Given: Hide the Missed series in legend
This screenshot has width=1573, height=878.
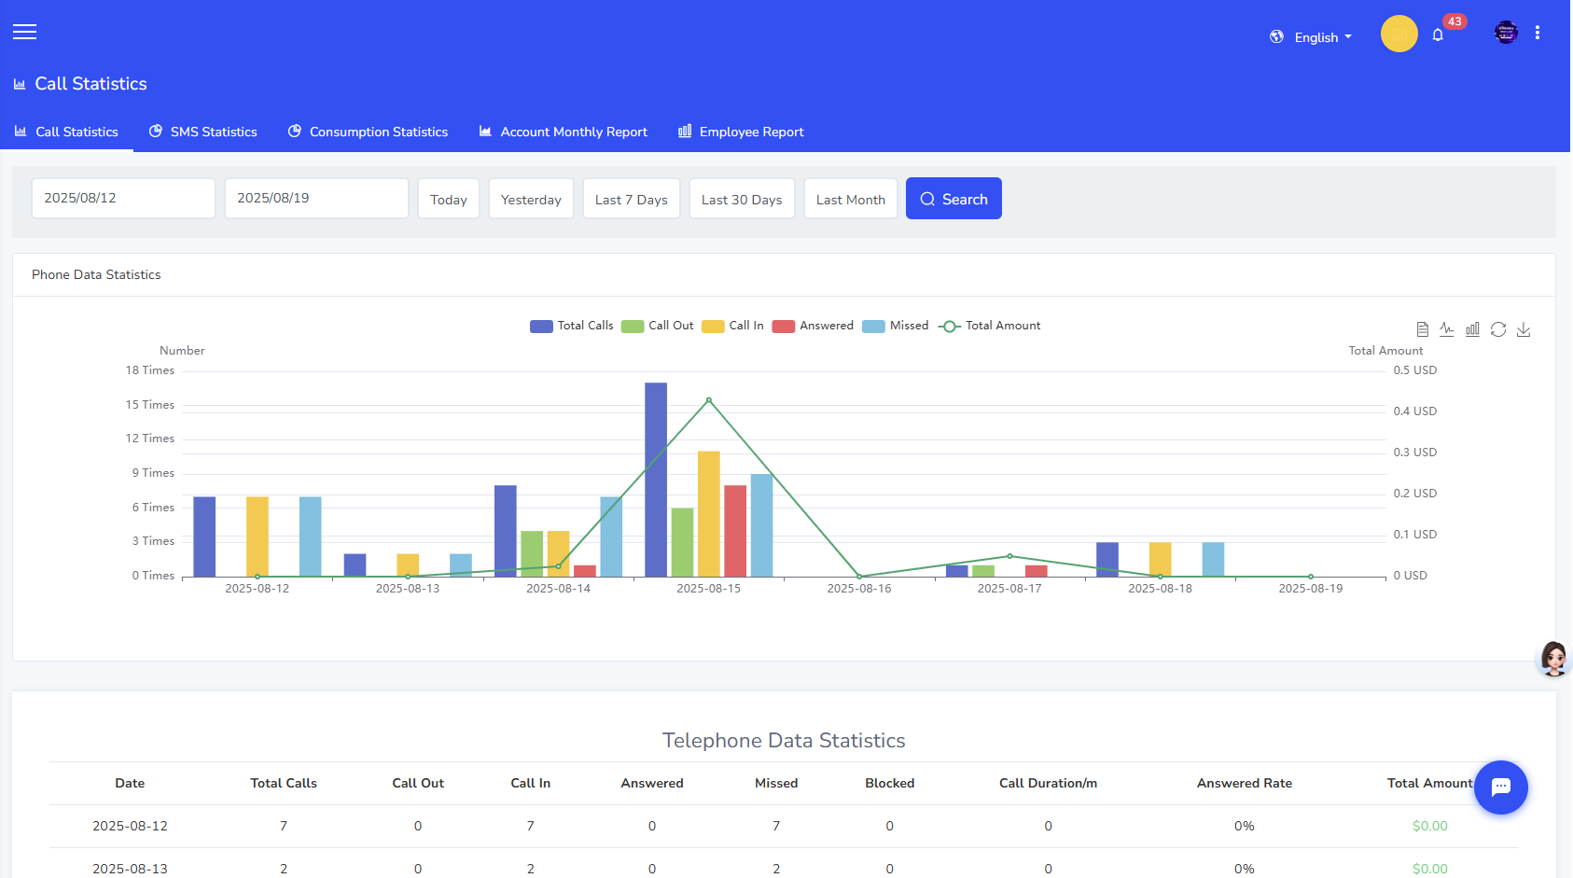Looking at the screenshot, I should 896,326.
